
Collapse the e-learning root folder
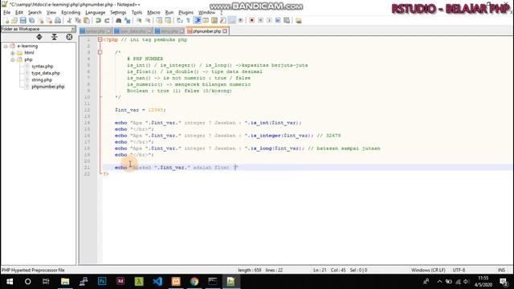tap(6, 47)
